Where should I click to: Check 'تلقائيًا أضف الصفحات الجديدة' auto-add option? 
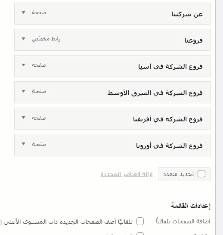140,221
